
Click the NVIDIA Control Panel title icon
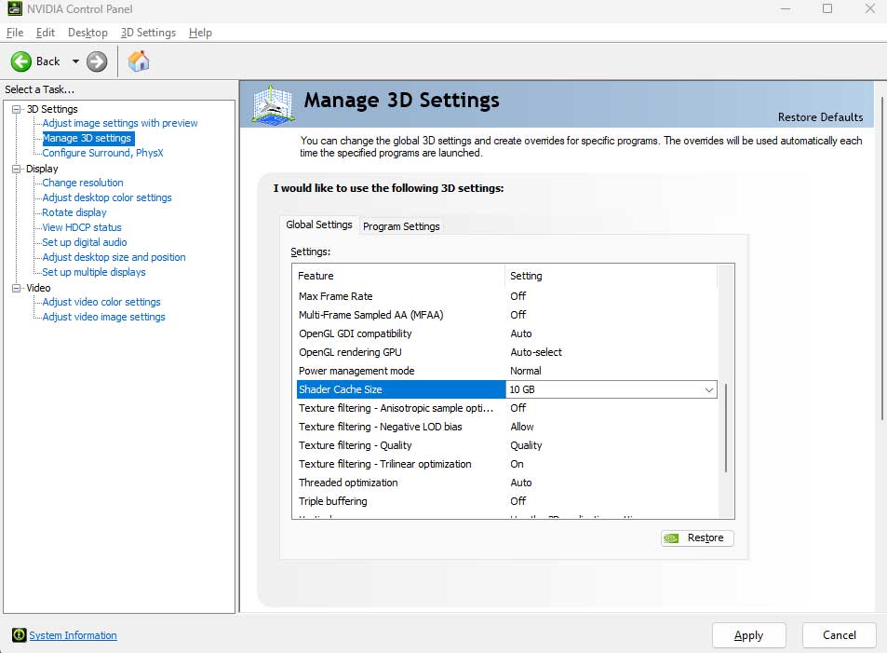[14, 8]
